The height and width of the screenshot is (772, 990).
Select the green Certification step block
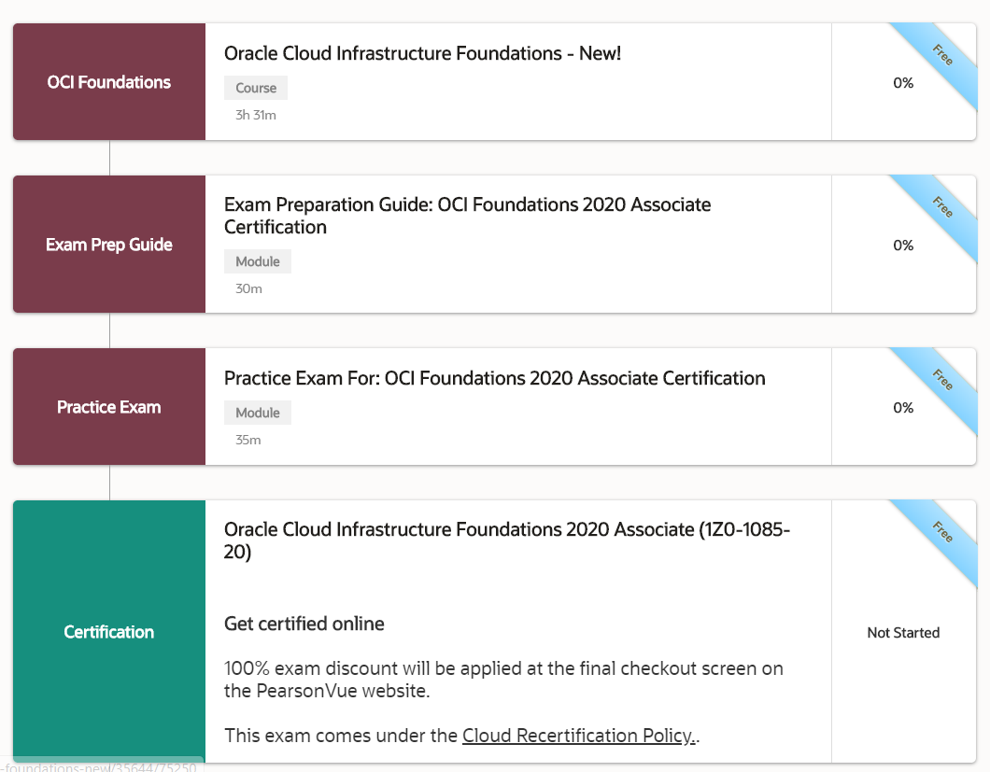(109, 632)
